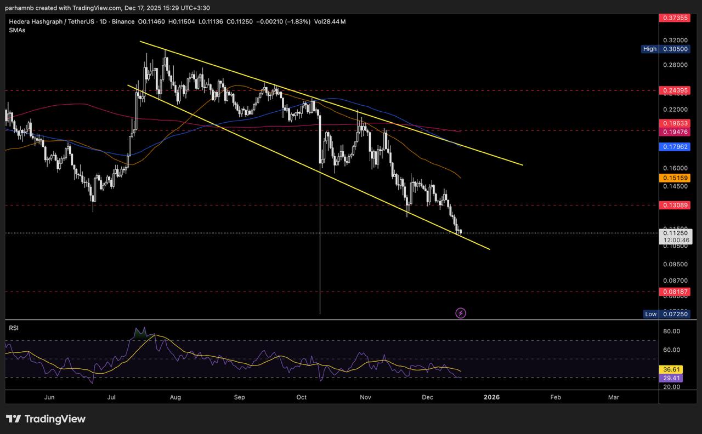Select the upper yellow channel trendline's right end
Viewport: 702px width, 434px height.
click(x=522, y=164)
